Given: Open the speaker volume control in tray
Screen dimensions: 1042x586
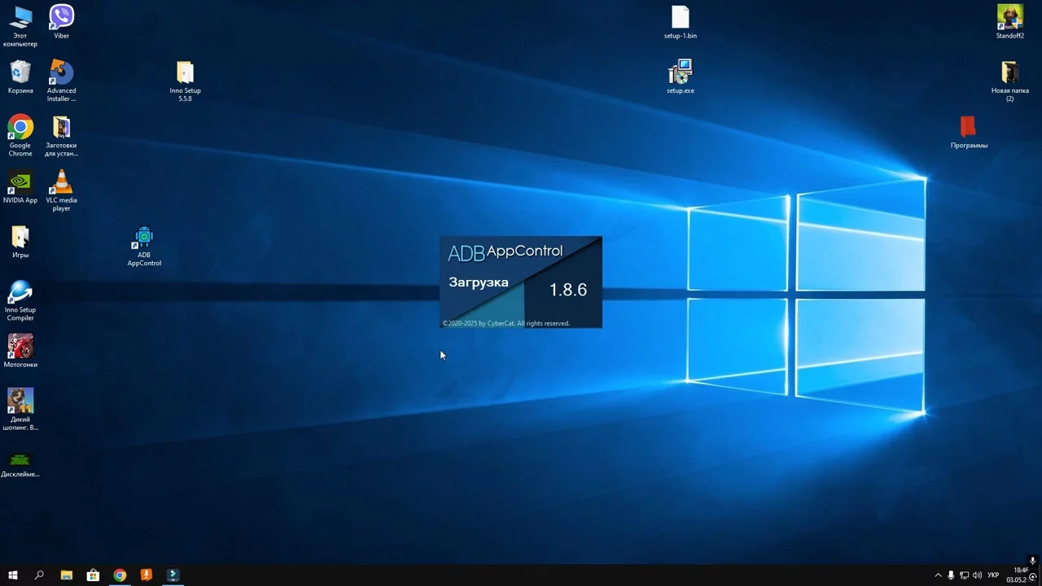Looking at the screenshot, I should click(x=977, y=575).
